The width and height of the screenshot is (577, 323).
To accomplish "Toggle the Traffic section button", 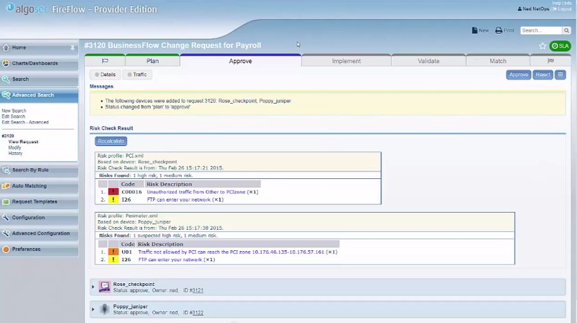I will (x=137, y=74).
